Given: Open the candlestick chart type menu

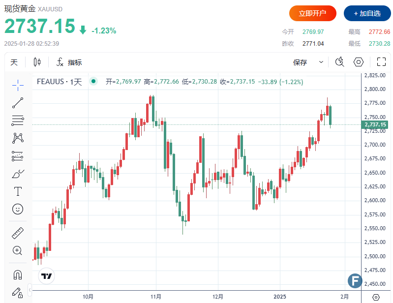Looking at the screenshot, I should coord(37,62).
